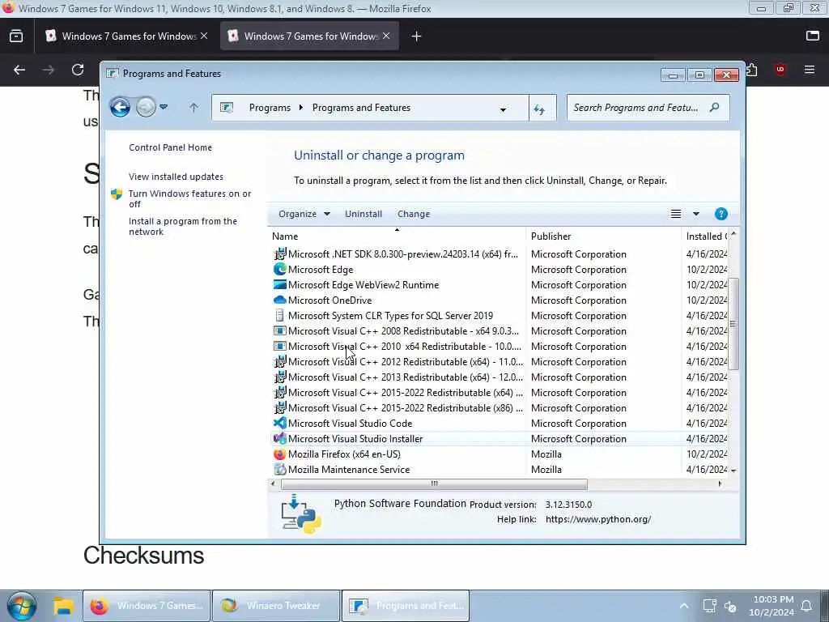Open the Control Panel Home link
The width and height of the screenshot is (829, 622).
click(x=170, y=147)
